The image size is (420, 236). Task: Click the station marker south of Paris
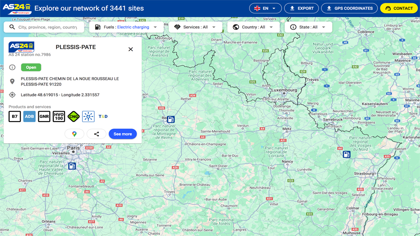pos(72,166)
